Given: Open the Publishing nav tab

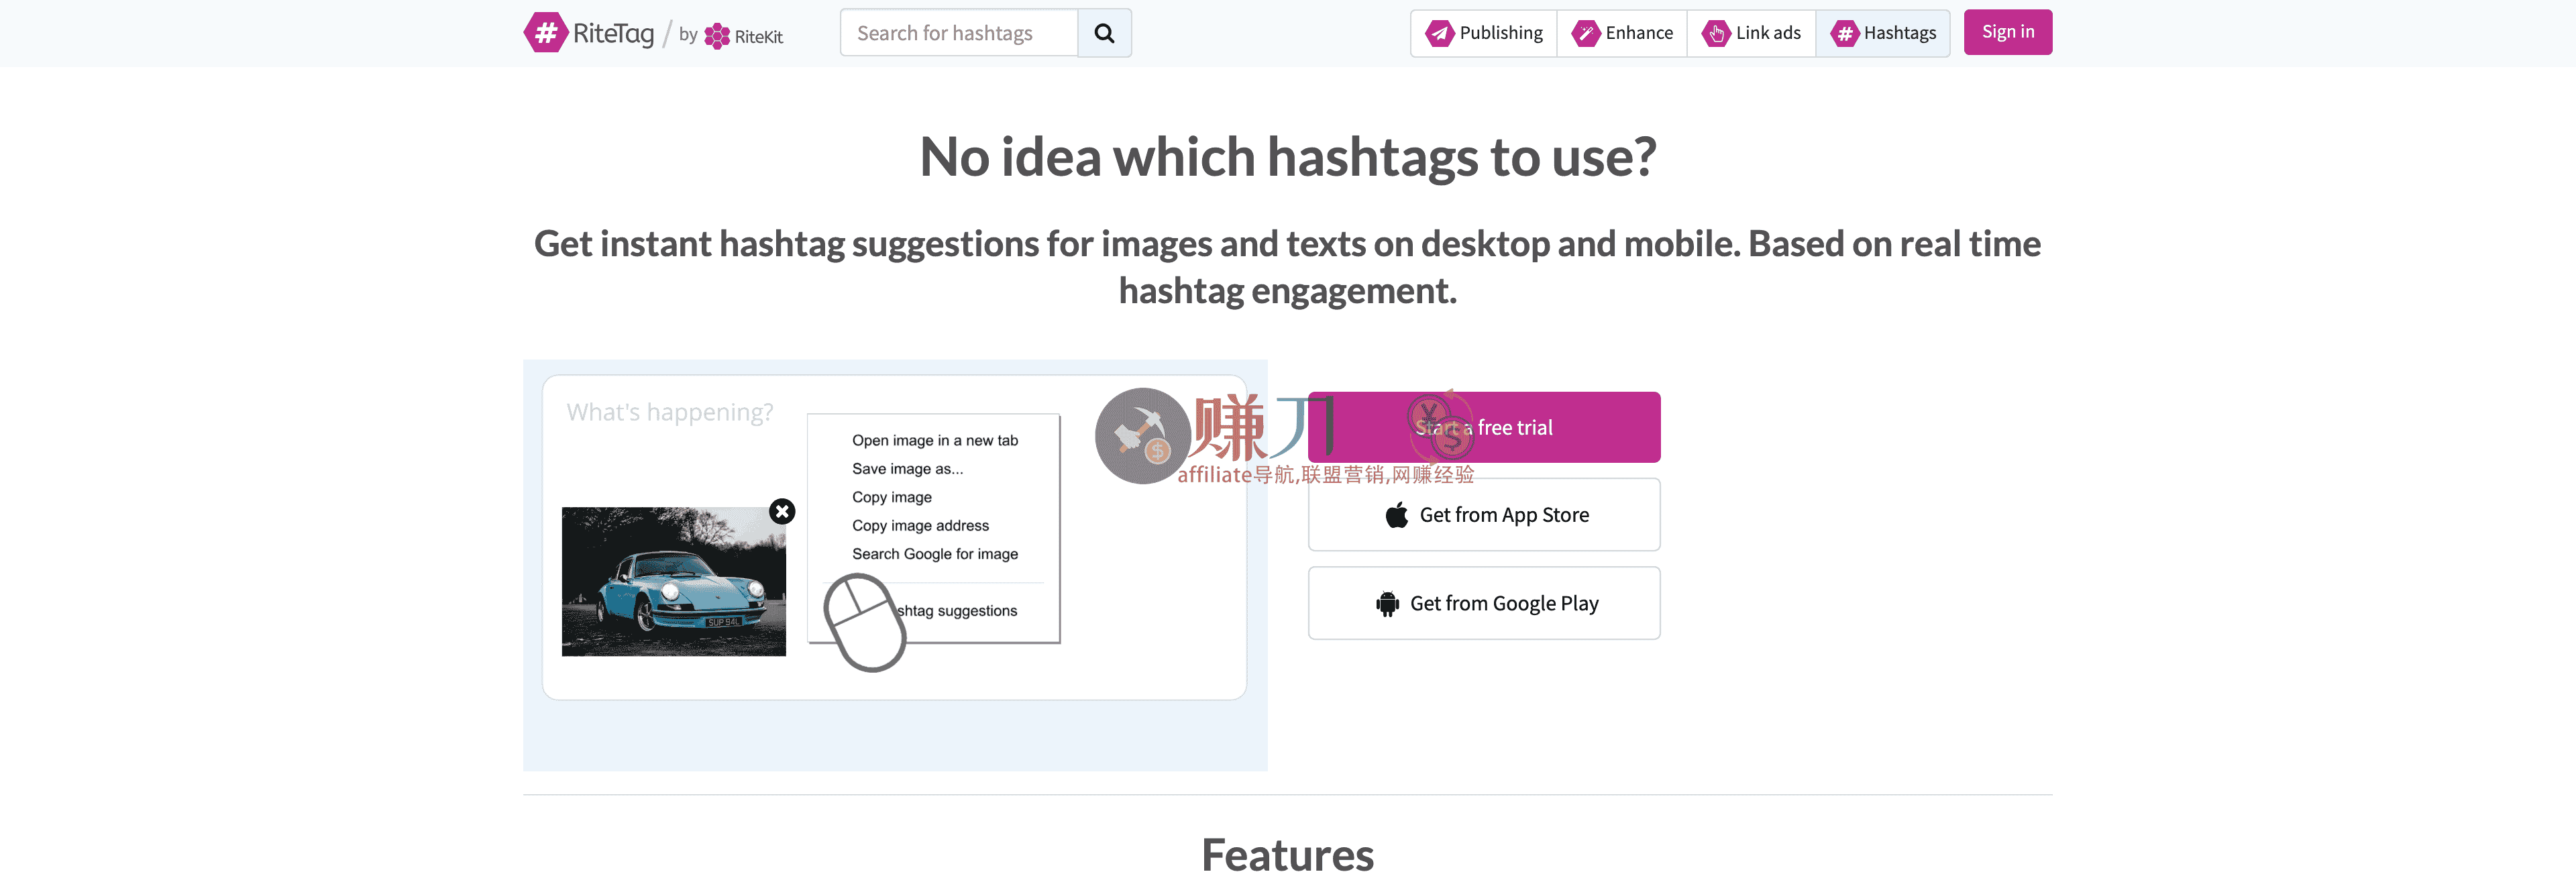Looking at the screenshot, I should pos(1485,33).
